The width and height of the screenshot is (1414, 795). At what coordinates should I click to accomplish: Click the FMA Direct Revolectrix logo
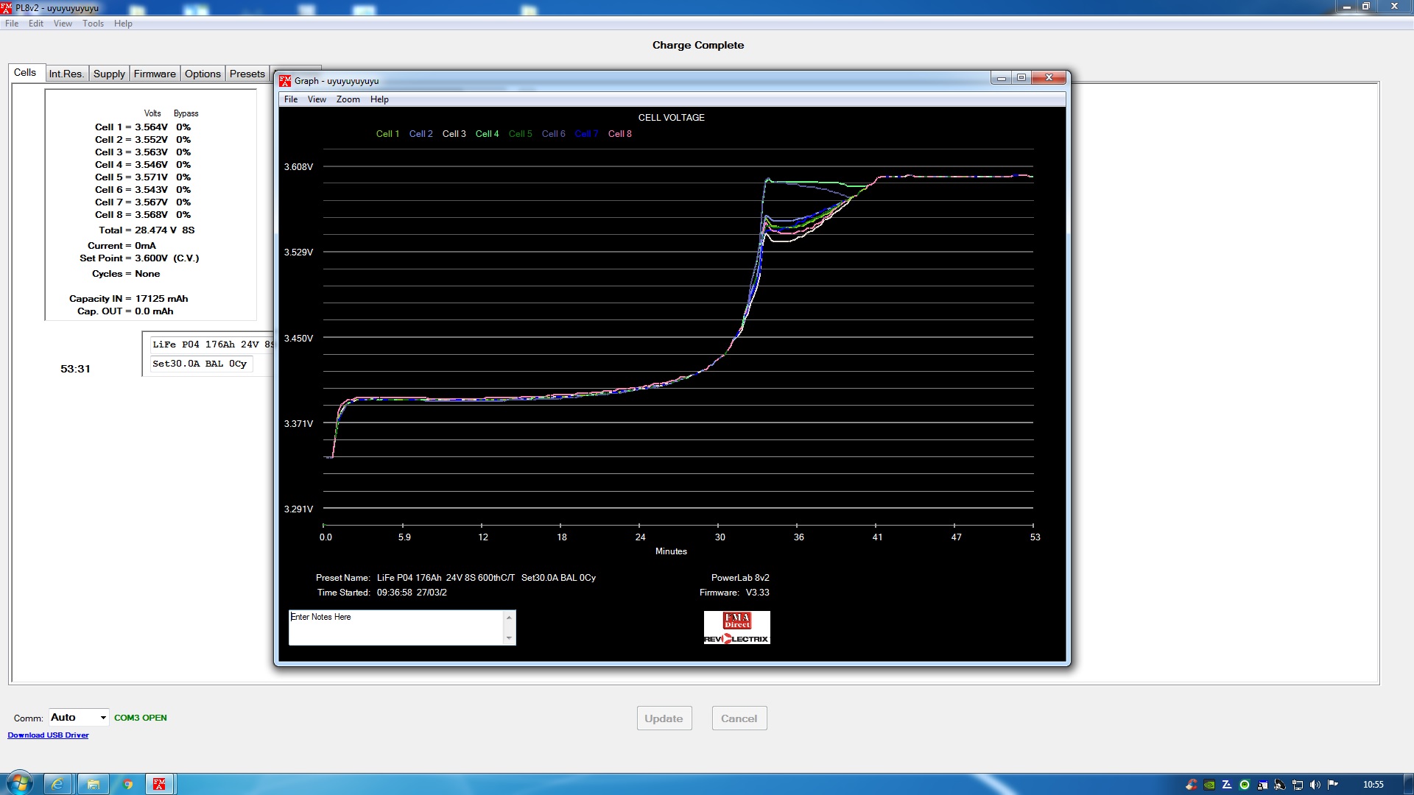coord(736,628)
